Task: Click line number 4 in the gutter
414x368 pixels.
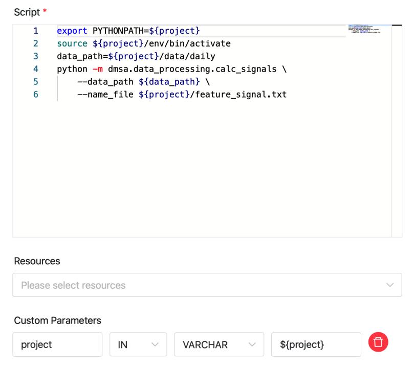Action: coord(36,69)
